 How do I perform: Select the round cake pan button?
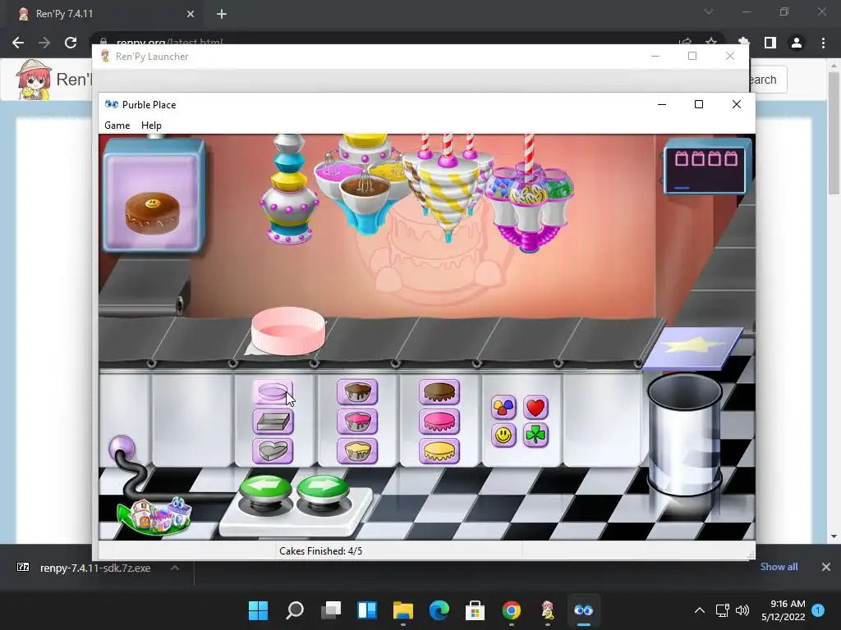(273, 391)
